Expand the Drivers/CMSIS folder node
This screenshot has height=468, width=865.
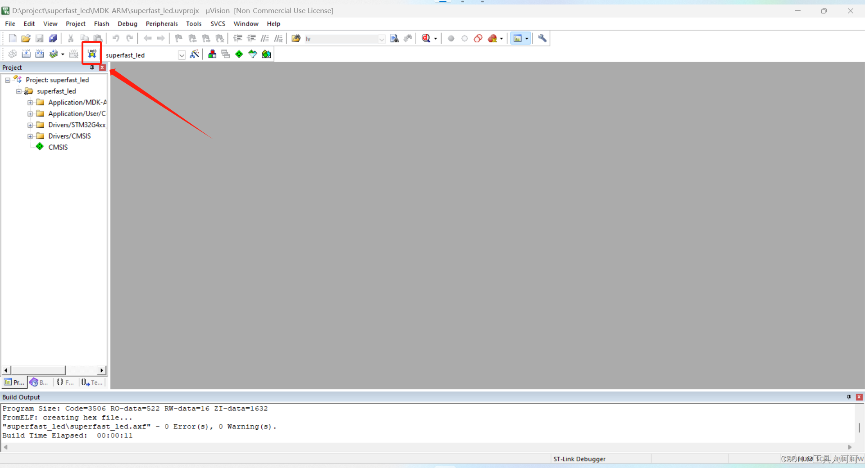click(30, 136)
